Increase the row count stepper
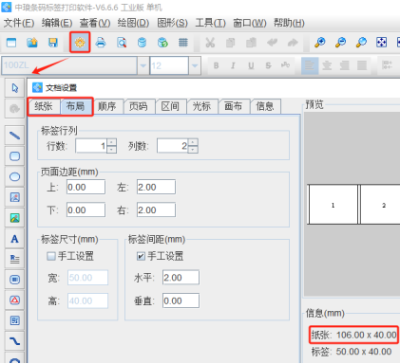This screenshot has width=400, height=364. 112,142
